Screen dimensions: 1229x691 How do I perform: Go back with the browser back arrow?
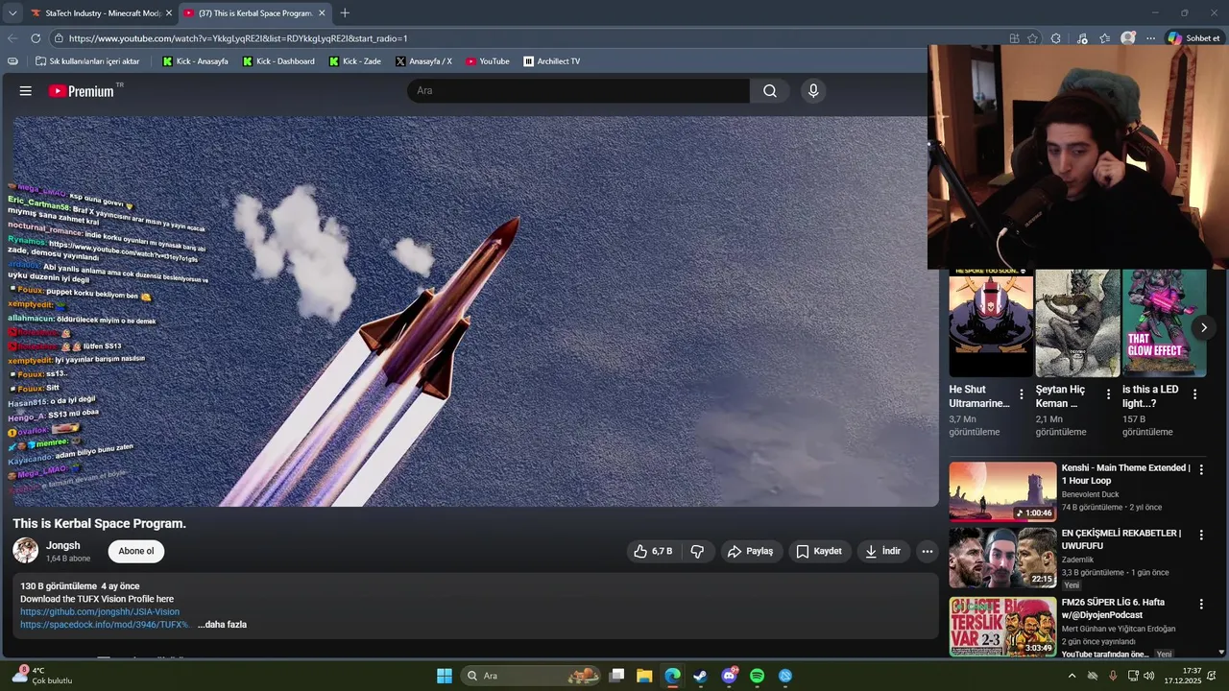point(12,38)
